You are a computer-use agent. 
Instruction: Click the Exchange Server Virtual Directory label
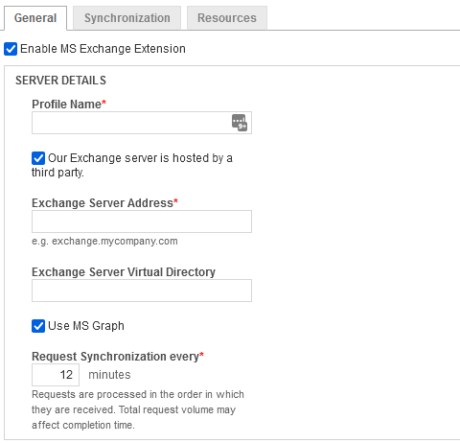(124, 272)
